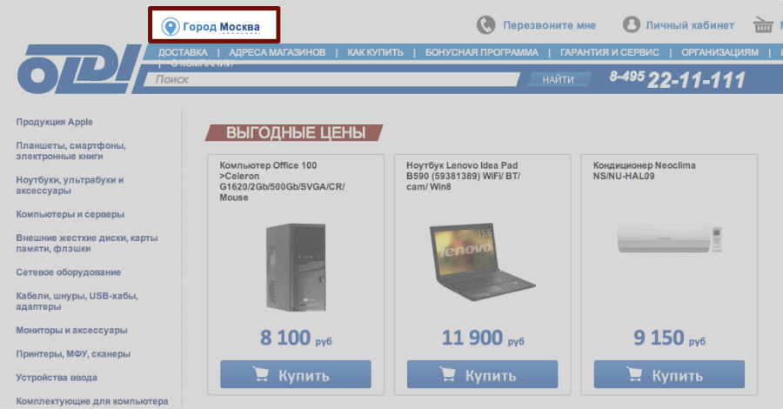Open Продукция Apple category
The image size is (783, 409).
[x=55, y=122]
